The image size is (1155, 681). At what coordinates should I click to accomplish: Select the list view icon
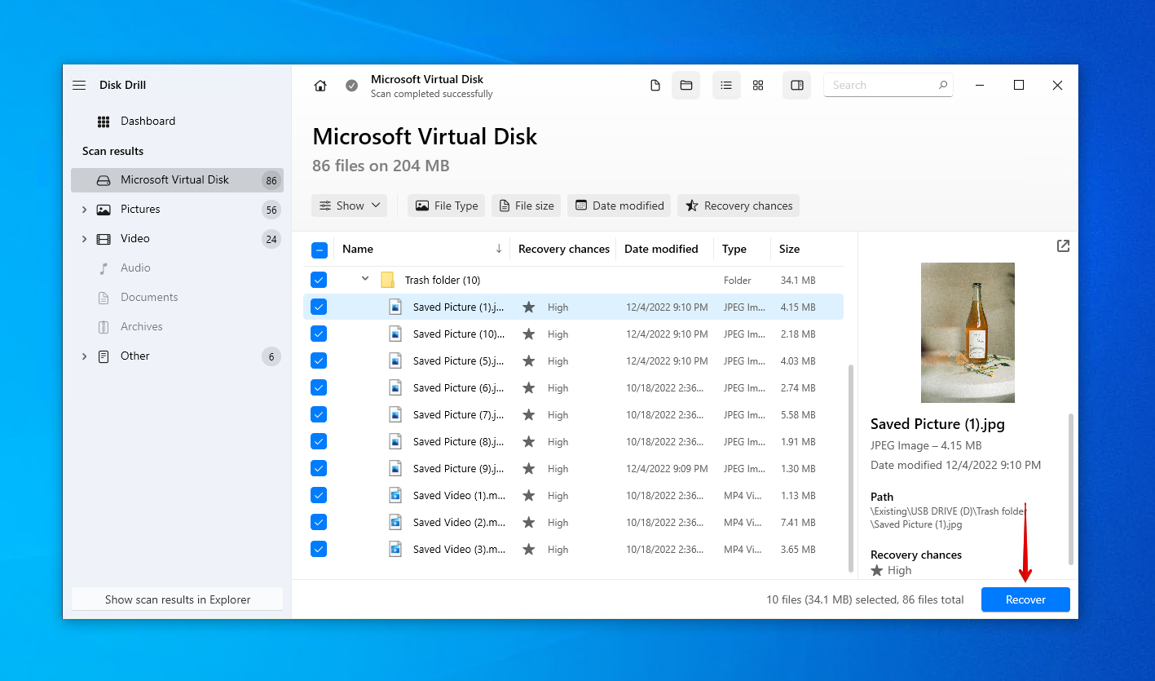pyautogui.click(x=726, y=85)
